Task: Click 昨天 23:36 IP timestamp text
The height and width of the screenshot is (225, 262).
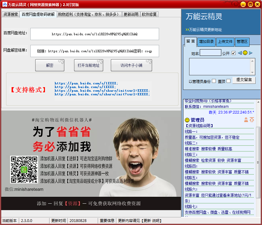Action: [x=231, y=112]
